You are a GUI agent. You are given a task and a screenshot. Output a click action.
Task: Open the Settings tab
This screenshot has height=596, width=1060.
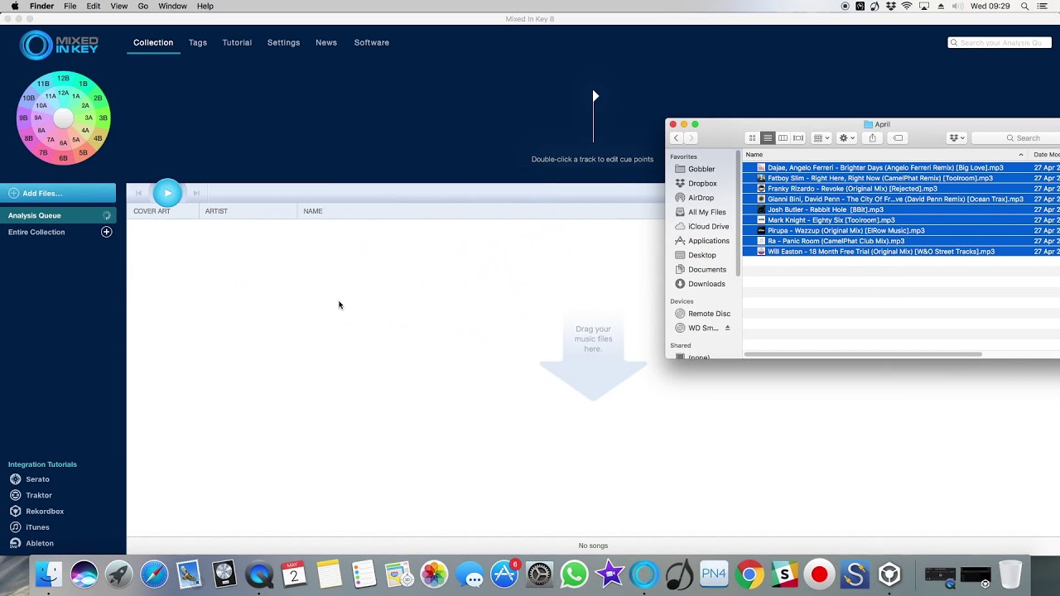[x=283, y=42]
